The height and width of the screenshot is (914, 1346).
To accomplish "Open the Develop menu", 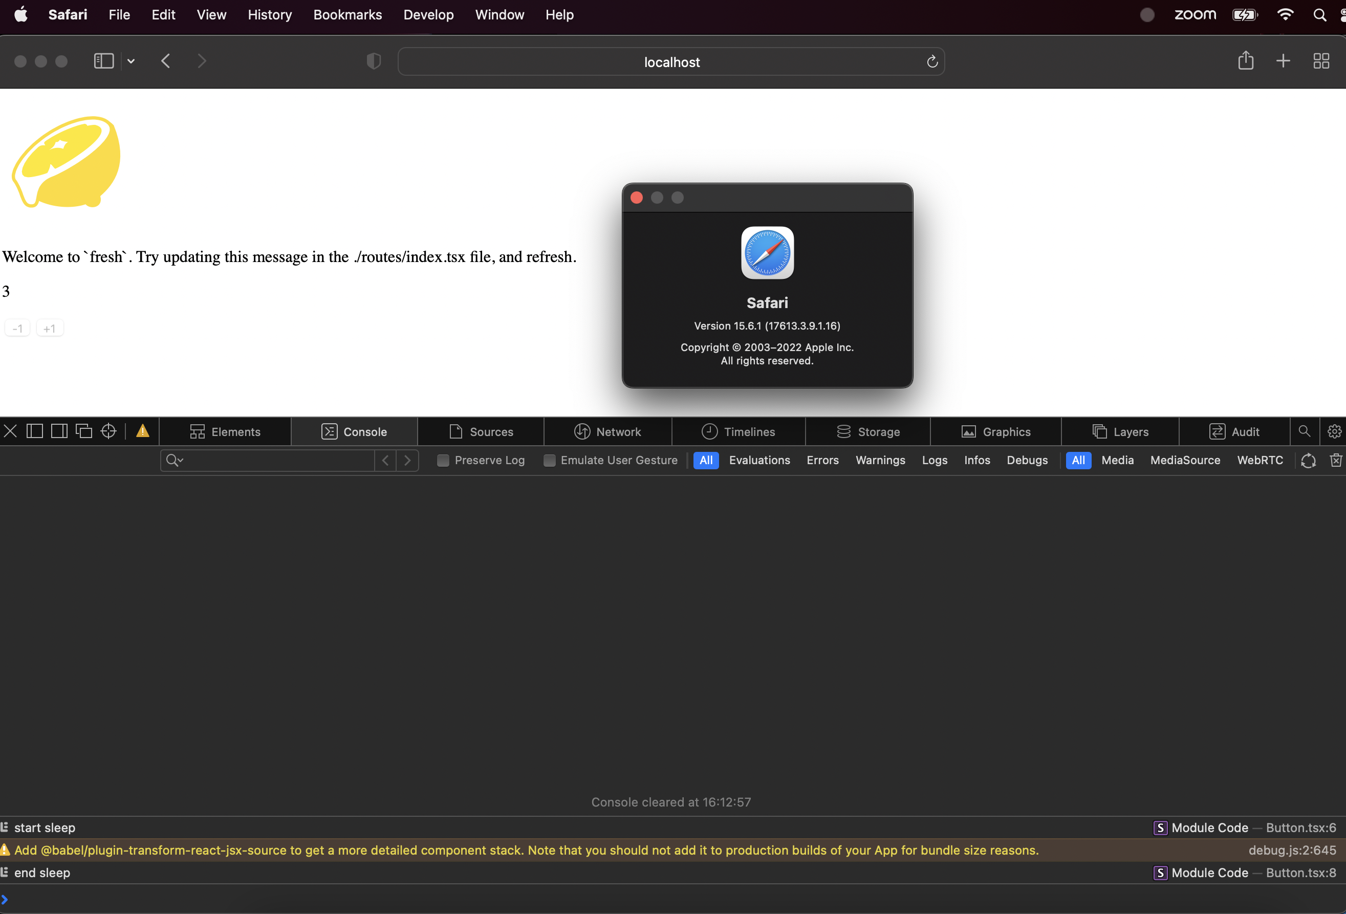I will coord(428,14).
